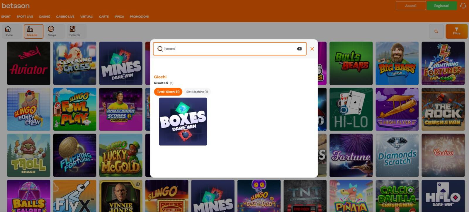469x212 pixels.
Task: Open the Slingo category
Action: coord(52,31)
